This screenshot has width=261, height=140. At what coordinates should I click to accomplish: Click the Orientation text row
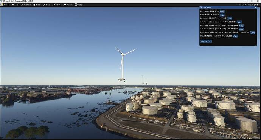216,36
